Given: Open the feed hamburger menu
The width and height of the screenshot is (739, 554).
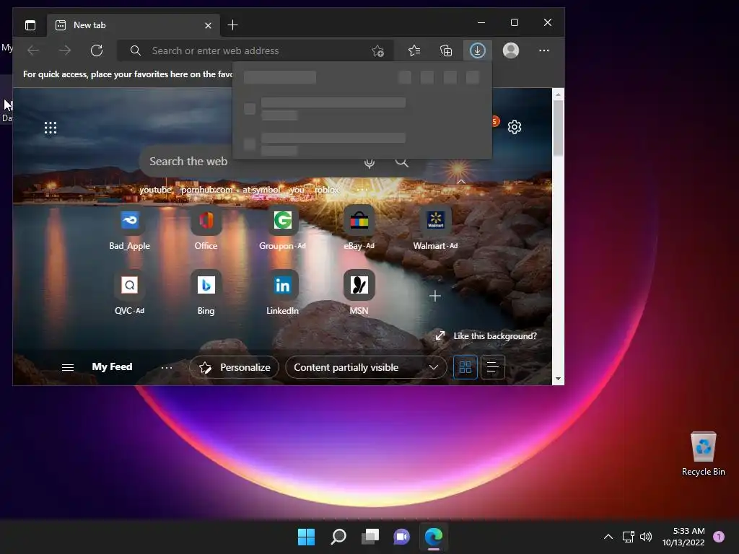Looking at the screenshot, I should [68, 367].
